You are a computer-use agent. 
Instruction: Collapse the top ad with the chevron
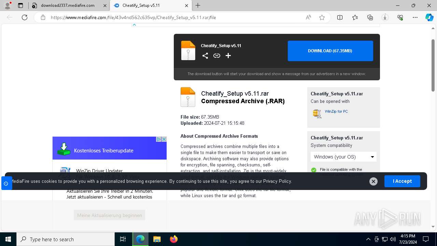coord(134,25)
